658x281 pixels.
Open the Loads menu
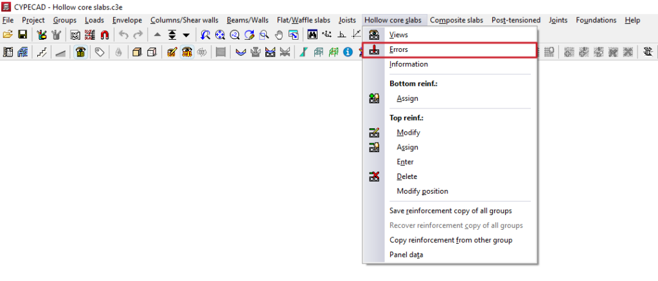pos(94,20)
